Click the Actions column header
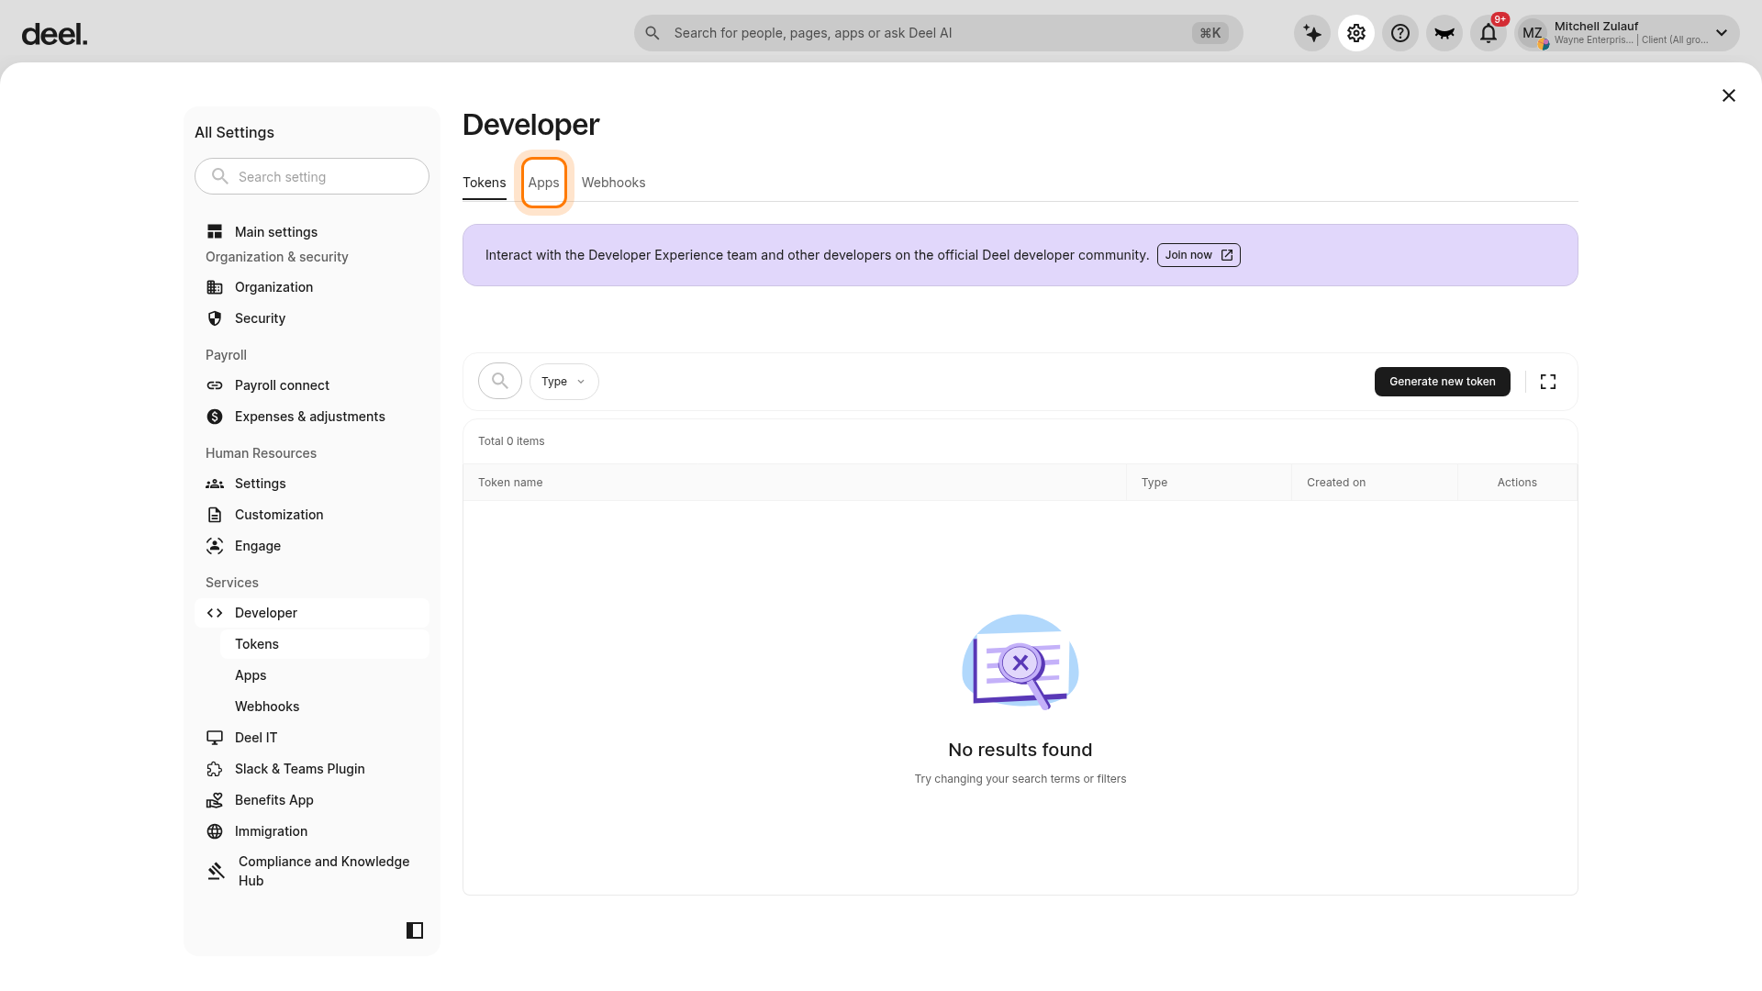This screenshot has width=1762, height=991. click(1517, 483)
